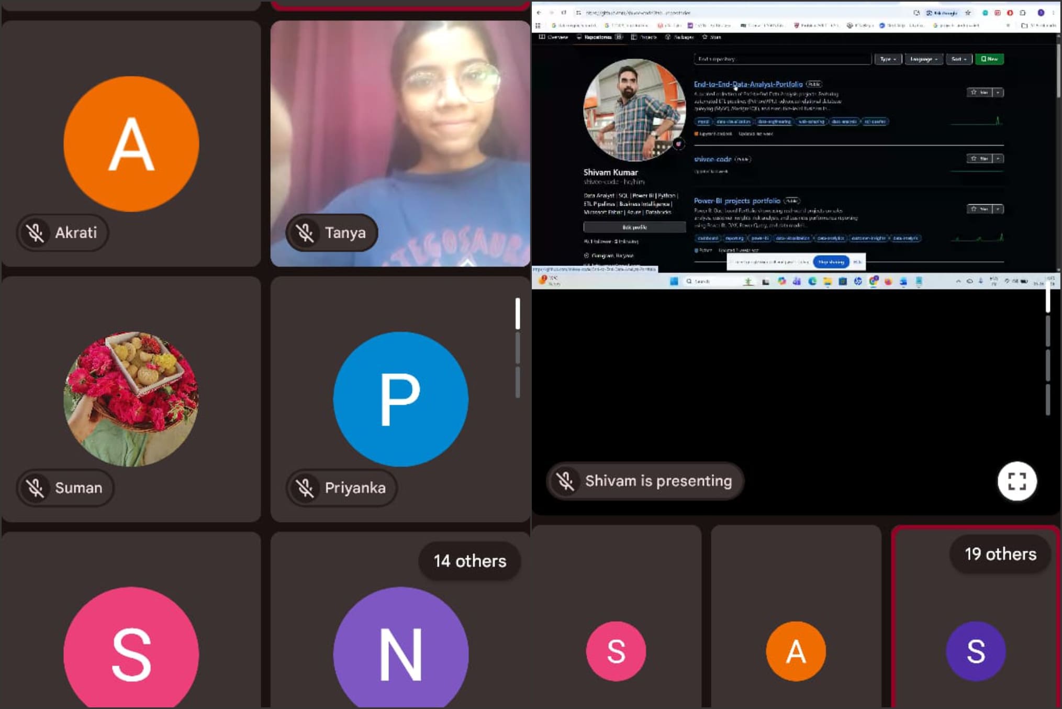This screenshot has height=709, width=1062.
Task: Click the blue Stop sharing button
Action: (831, 262)
